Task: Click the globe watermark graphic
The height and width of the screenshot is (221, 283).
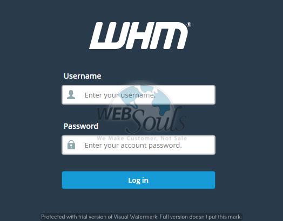Action: pos(142,108)
